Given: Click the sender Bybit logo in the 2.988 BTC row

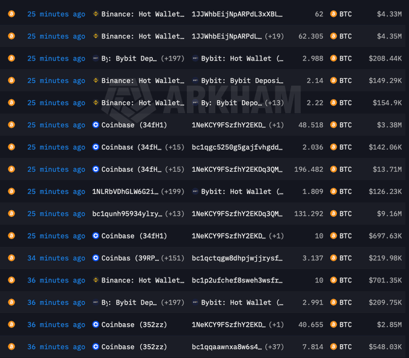Looking at the screenshot, I should [96, 58].
